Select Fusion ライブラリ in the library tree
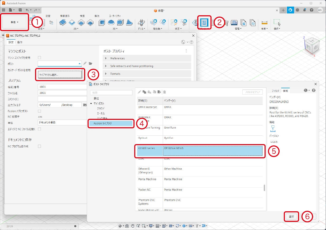The width and height of the screenshot is (326, 230). tap(111, 123)
